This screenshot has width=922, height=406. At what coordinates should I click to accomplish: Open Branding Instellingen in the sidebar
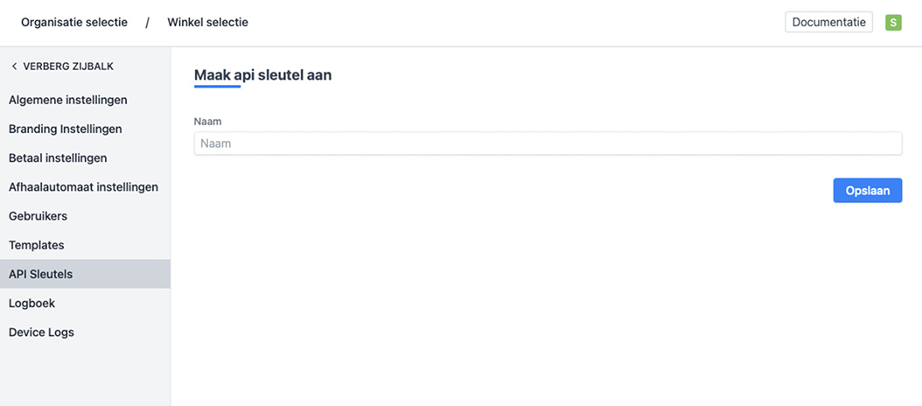tap(66, 129)
